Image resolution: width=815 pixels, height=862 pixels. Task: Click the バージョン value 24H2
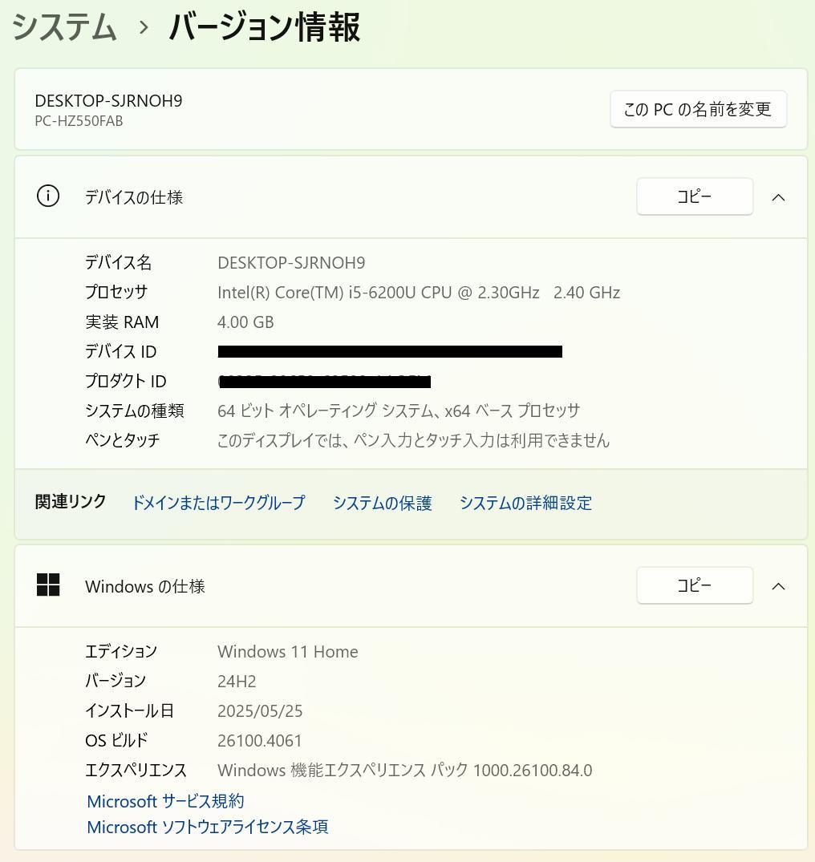pyautogui.click(x=236, y=680)
